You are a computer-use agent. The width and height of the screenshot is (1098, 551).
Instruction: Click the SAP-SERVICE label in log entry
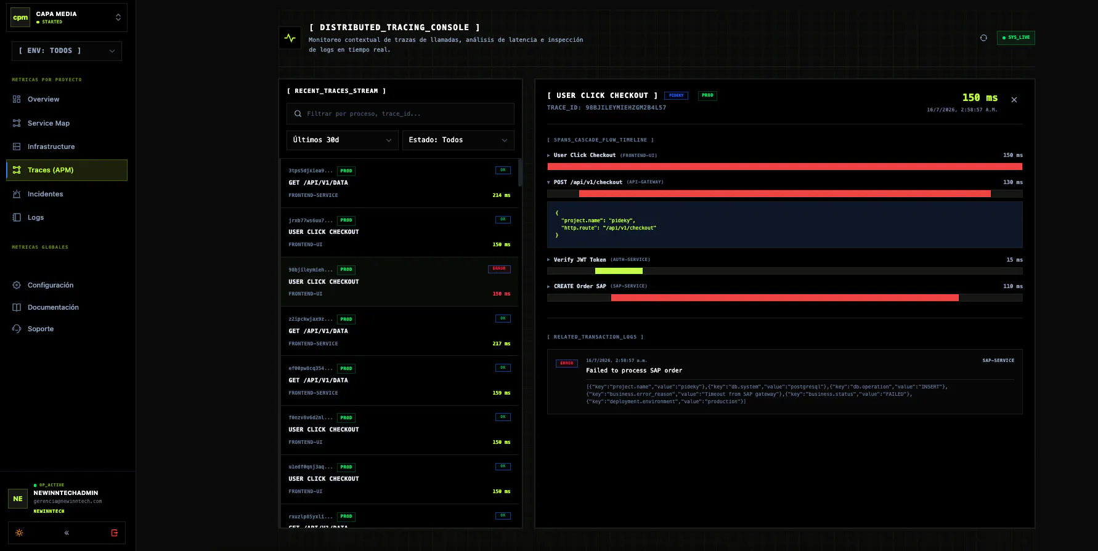(998, 361)
